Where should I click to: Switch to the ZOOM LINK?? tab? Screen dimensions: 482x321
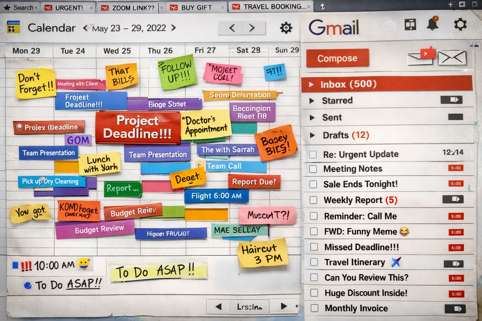130,8
